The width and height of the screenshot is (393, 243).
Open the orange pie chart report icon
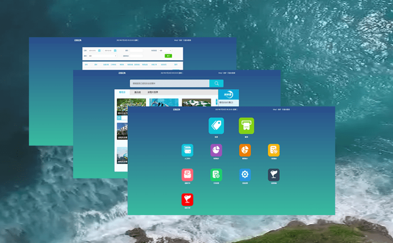click(245, 150)
